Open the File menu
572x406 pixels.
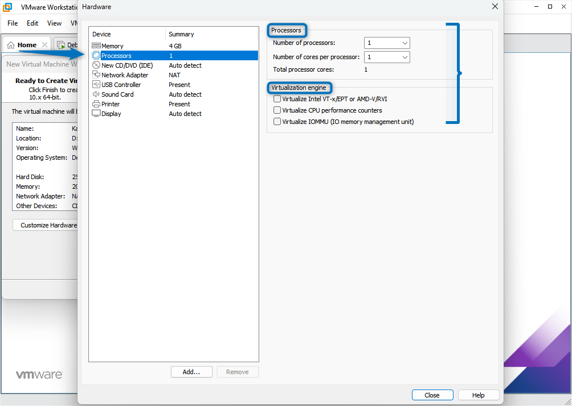click(x=12, y=23)
